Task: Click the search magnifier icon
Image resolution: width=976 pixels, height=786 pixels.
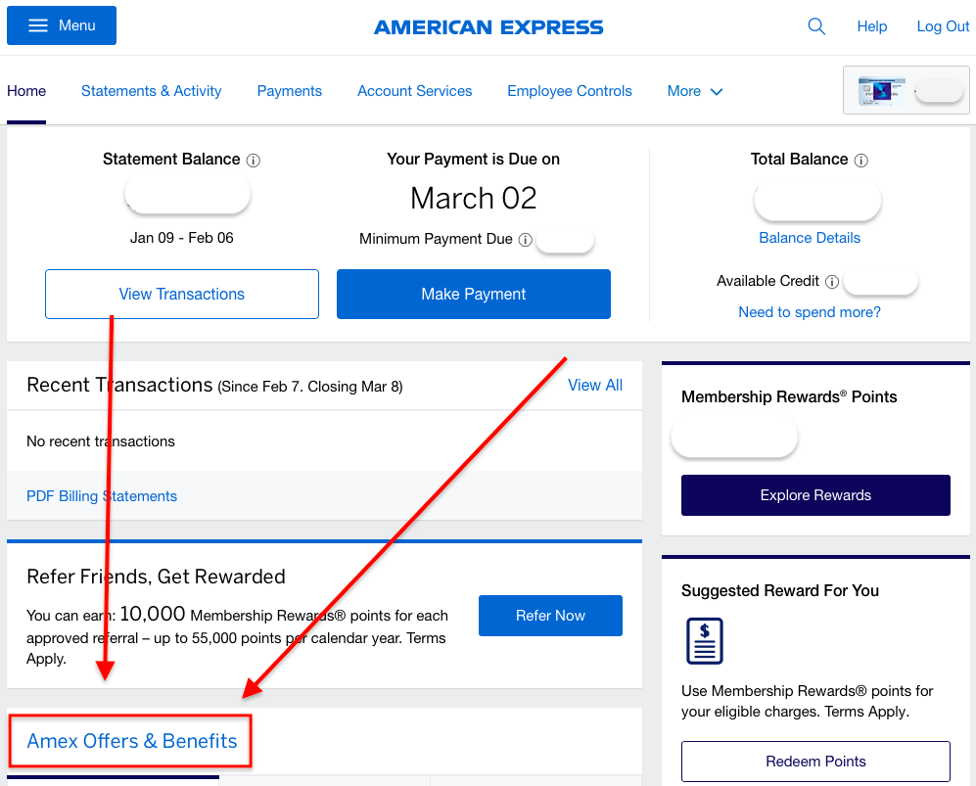Action: 816,26
